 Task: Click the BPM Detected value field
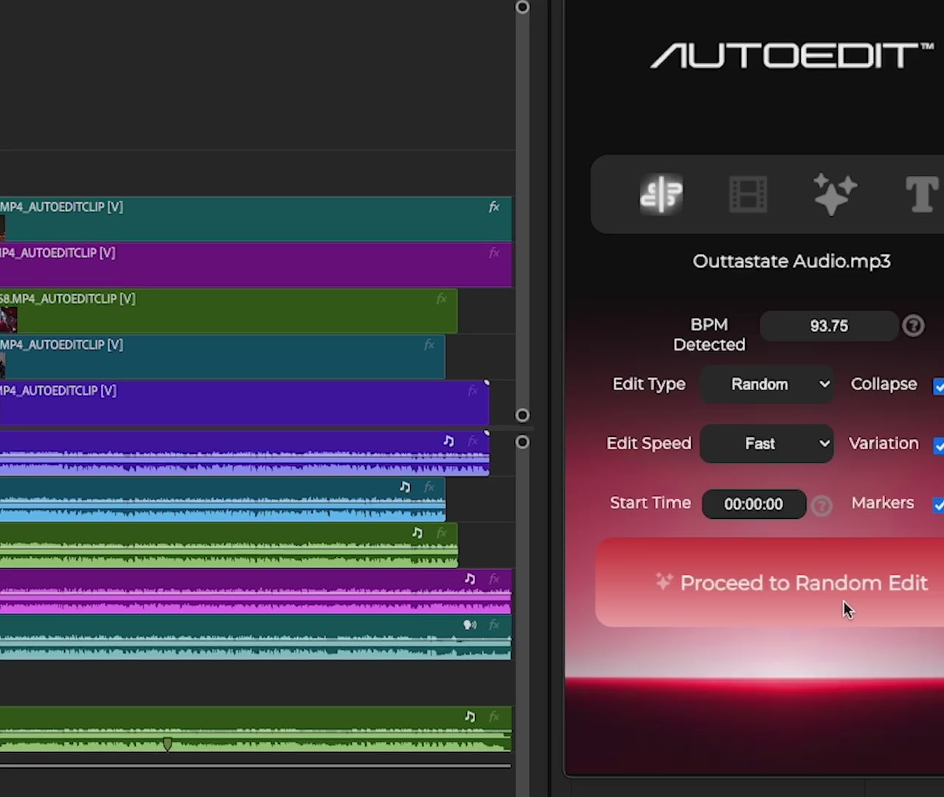coord(828,326)
